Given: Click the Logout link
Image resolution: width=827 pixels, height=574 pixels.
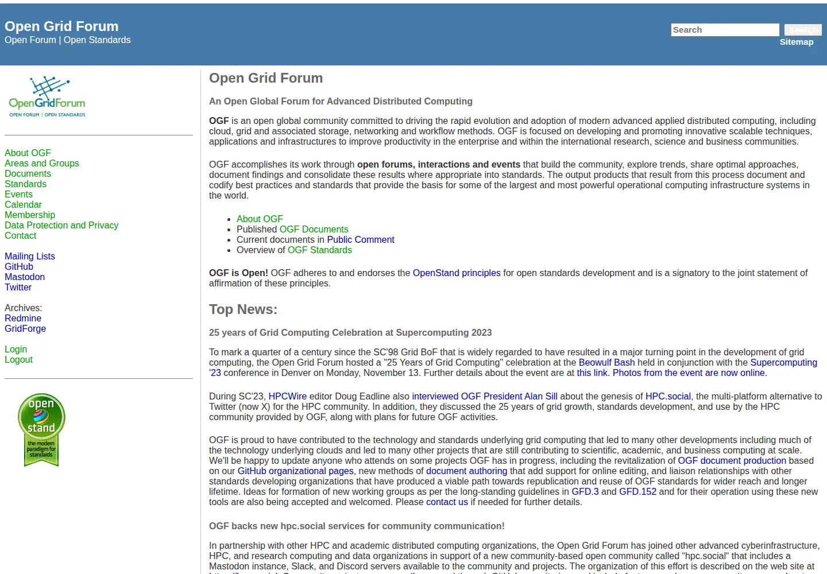Looking at the screenshot, I should pyautogui.click(x=18, y=359).
